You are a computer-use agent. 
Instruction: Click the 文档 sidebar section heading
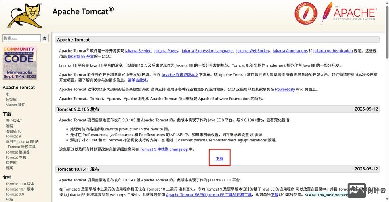[7, 177]
